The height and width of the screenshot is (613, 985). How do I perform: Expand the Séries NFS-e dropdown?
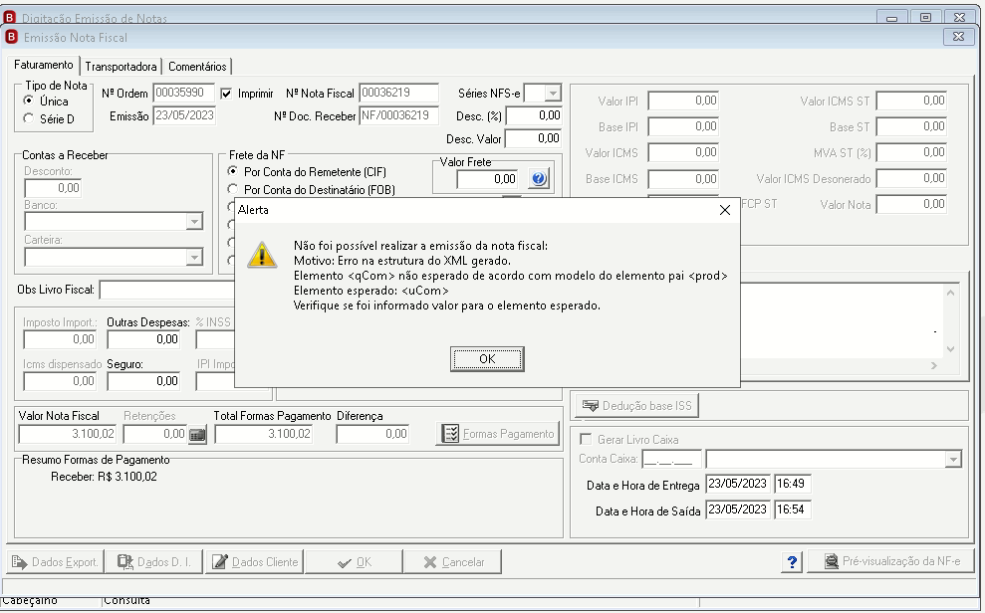pyautogui.click(x=552, y=94)
